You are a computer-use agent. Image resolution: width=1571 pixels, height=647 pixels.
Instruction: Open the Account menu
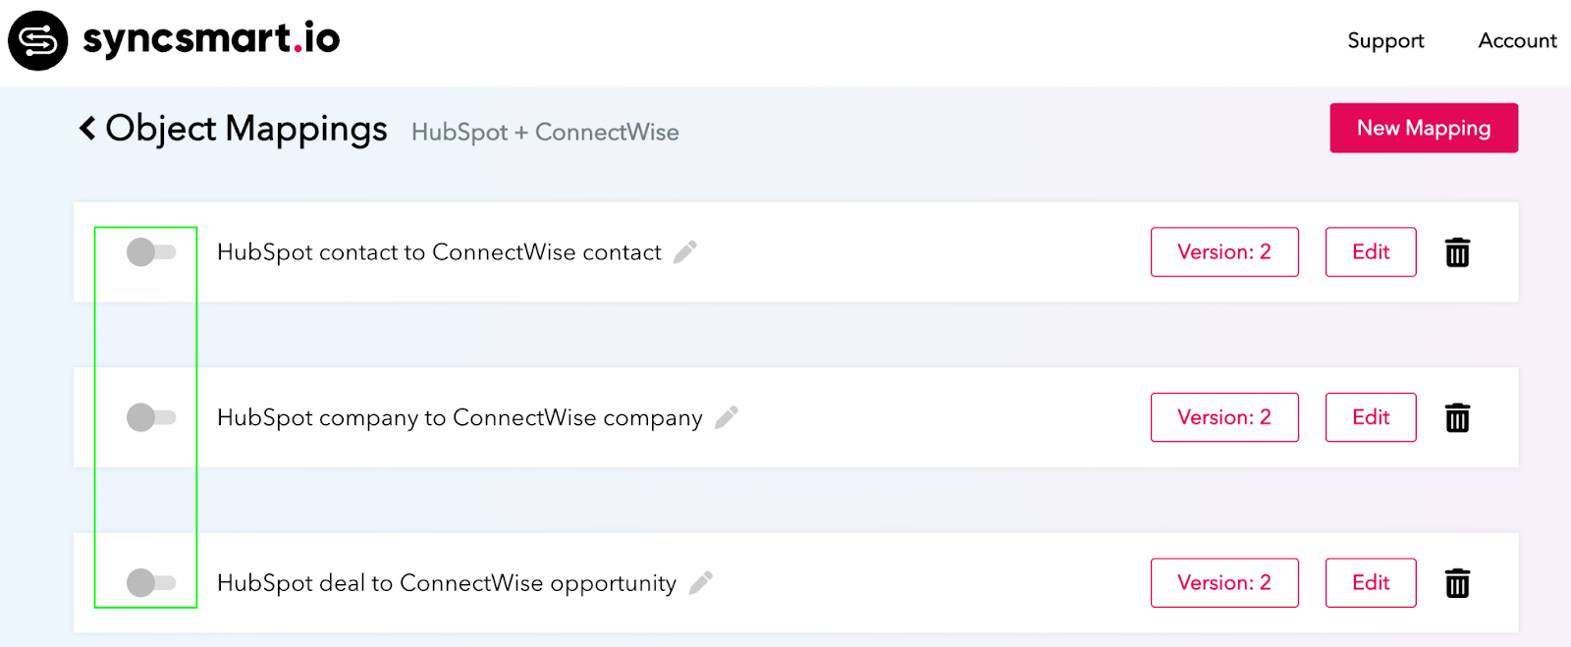(1517, 41)
